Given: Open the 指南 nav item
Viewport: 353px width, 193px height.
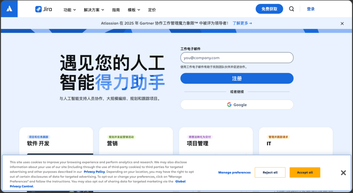Looking at the screenshot, I should tap(116, 10).
